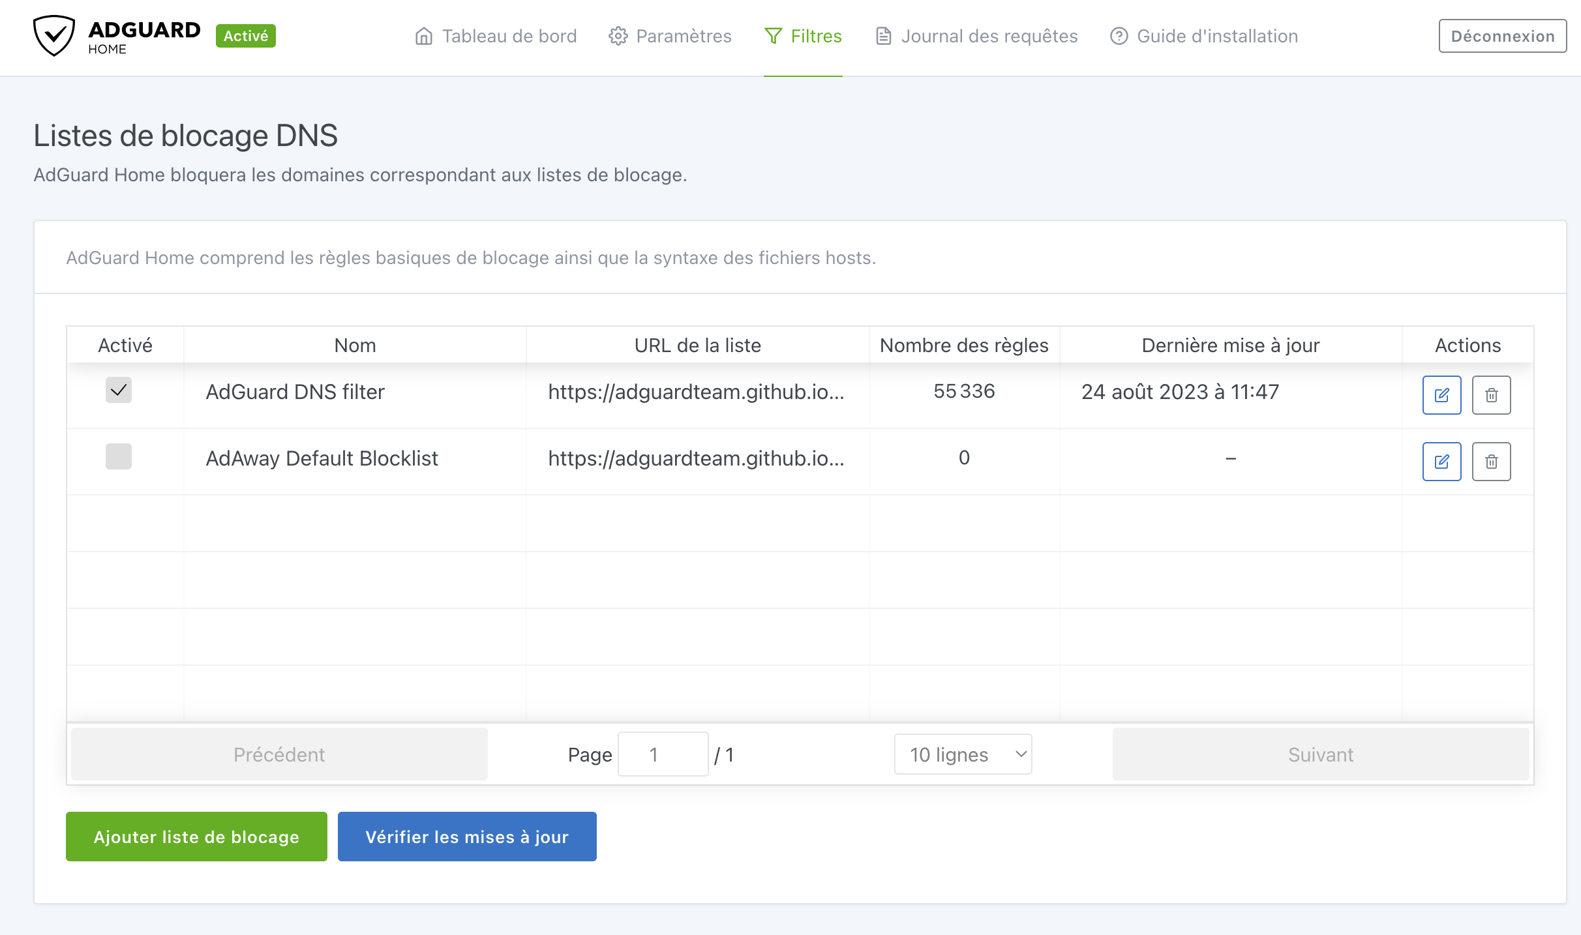Screen dimensions: 1581x935
Task: Click Vérifier les mises à jour
Action: tap(467, 837)
